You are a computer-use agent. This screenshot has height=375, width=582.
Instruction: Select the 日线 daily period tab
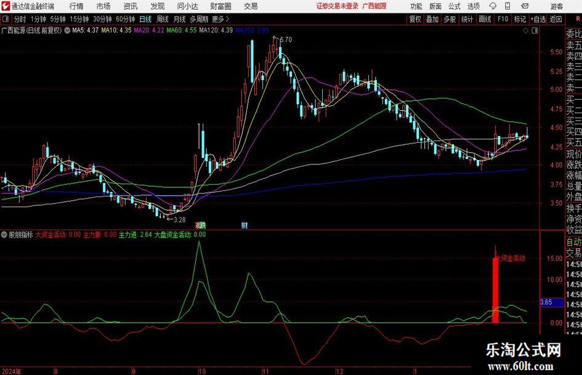(145, 19)
